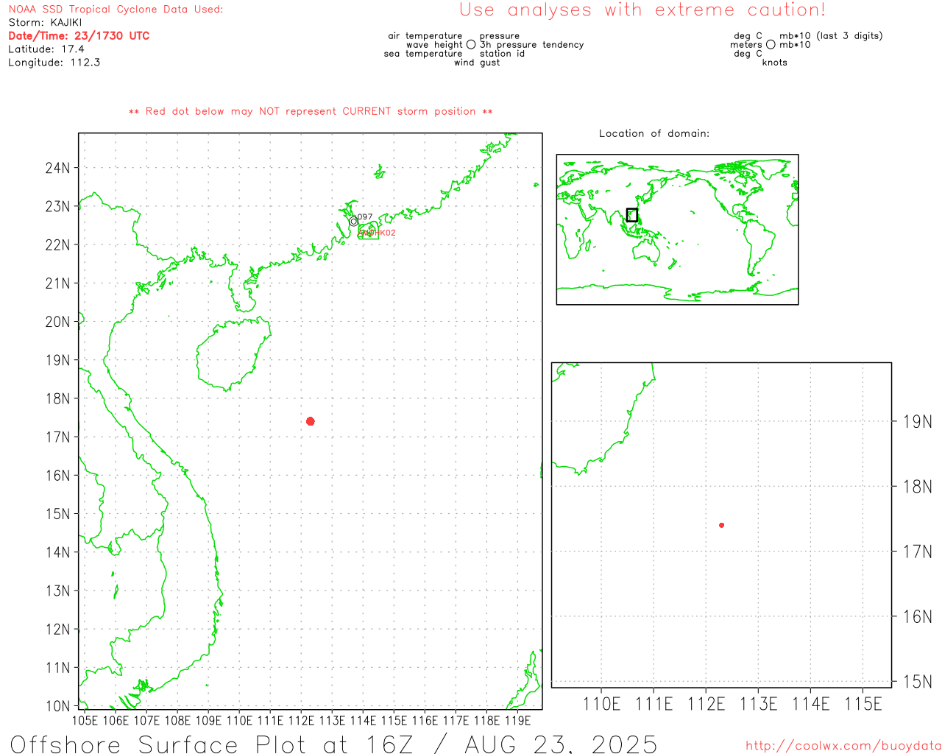942x754 pixels.
Task: Click the red storm dot on main map
Action: 311,421
